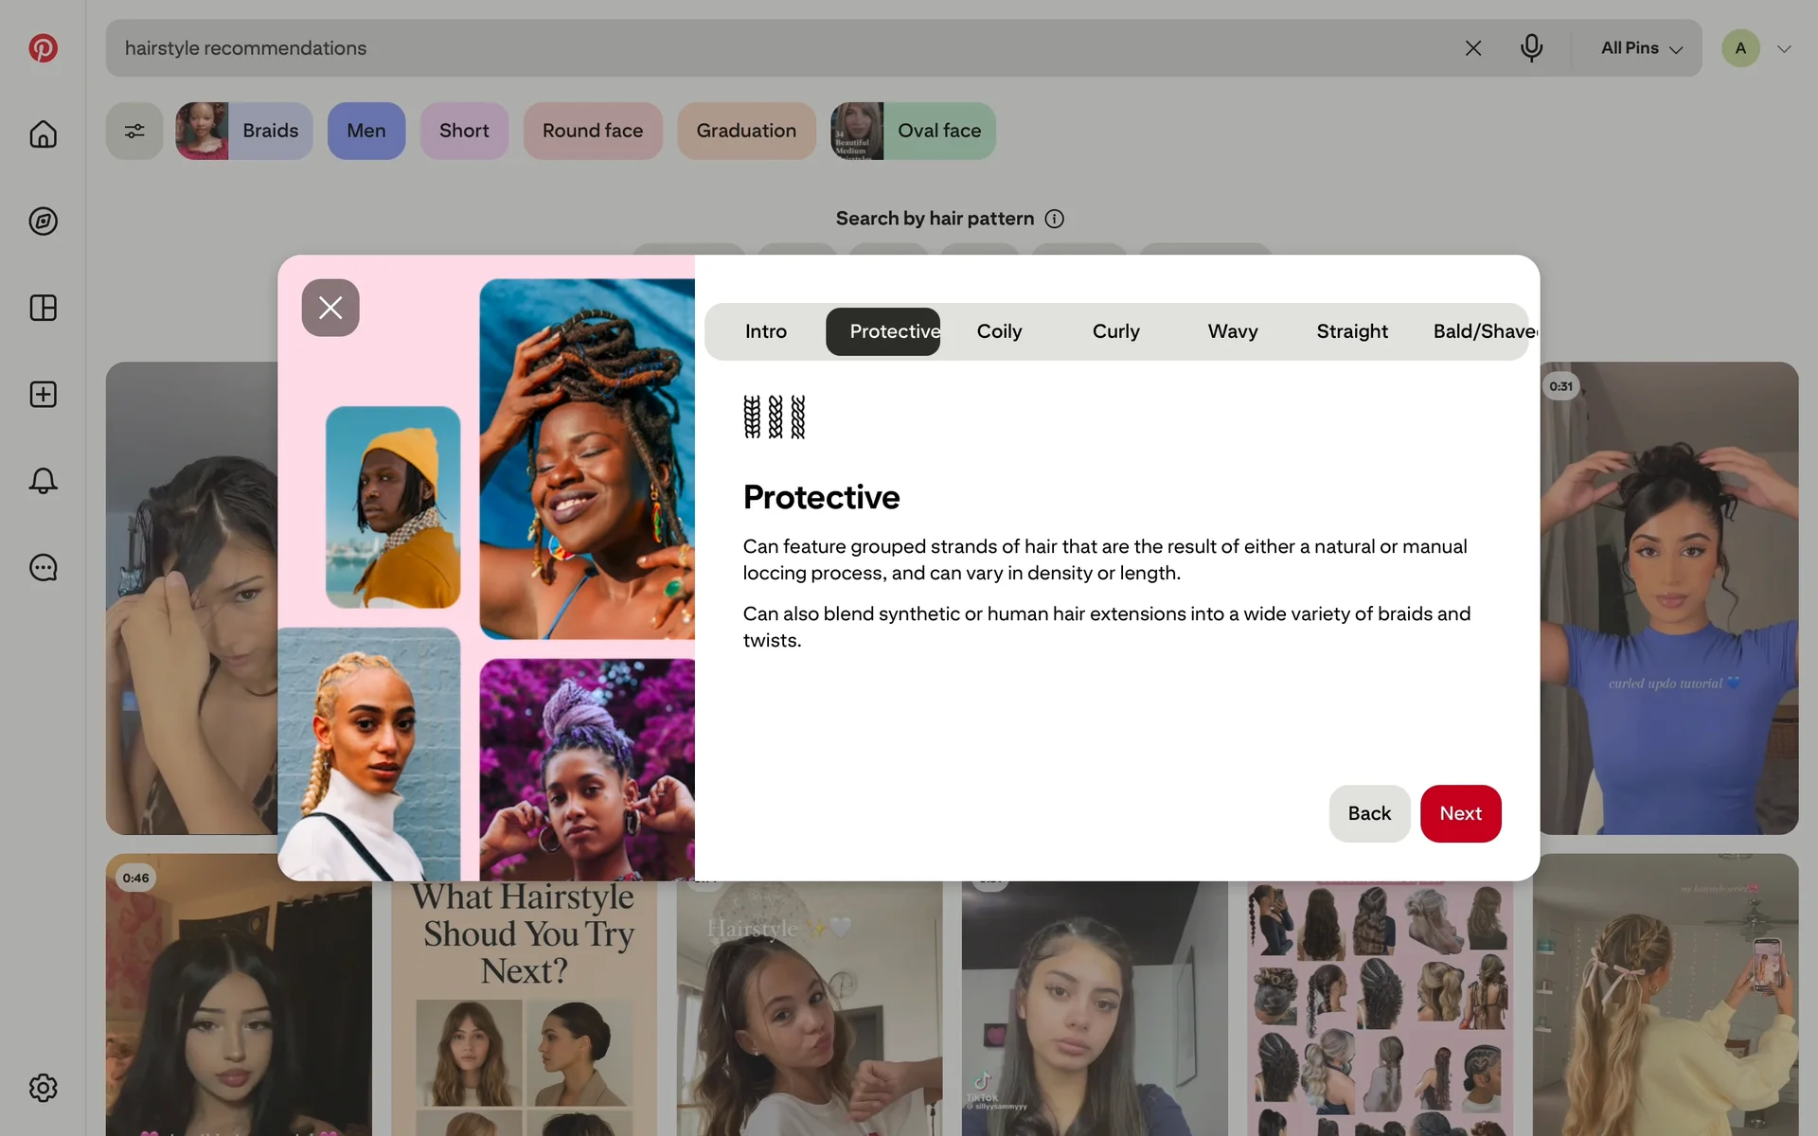Click the Back button
The height and width of the screenshot is (1136, 1818).
pos(1368,813)
